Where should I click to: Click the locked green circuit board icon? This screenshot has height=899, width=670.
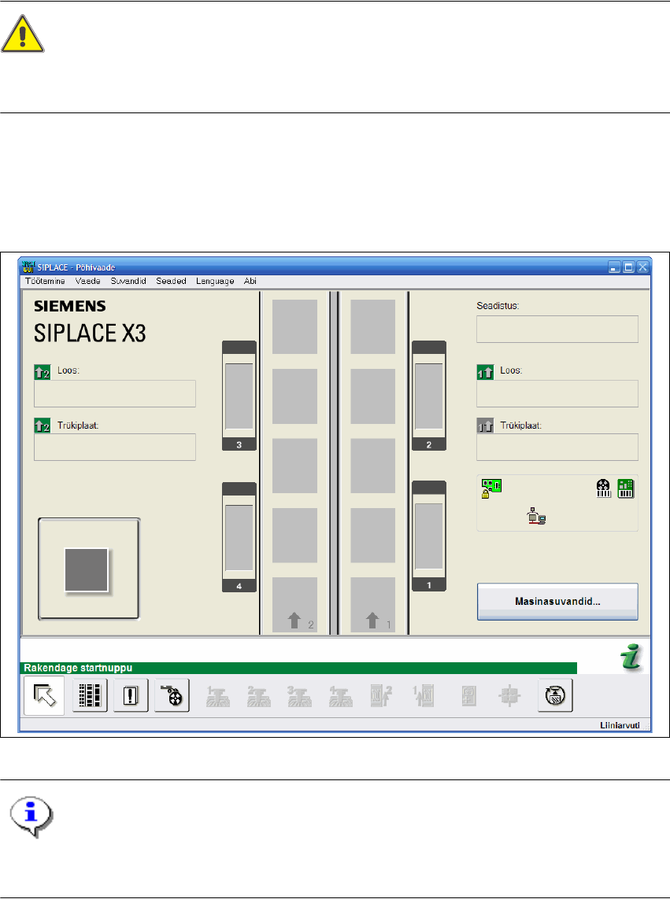point(490,488)
